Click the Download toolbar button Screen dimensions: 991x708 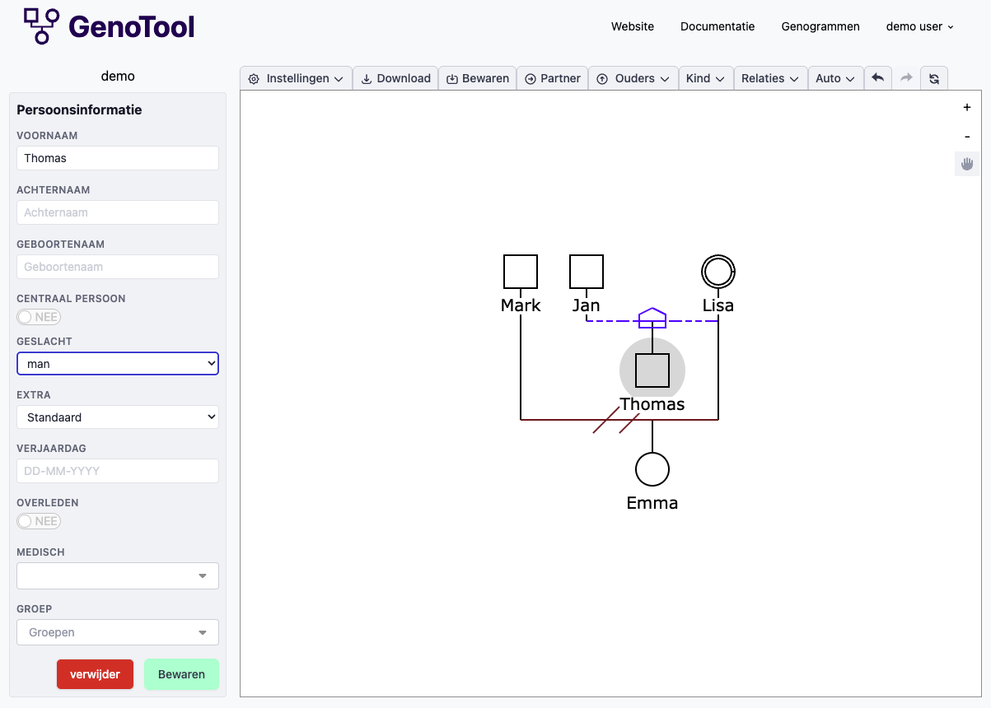[x=396, y=78]
